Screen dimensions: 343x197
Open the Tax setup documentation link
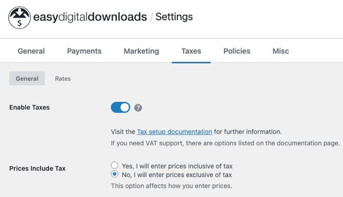pyautogui.click(x=174, y=131)
